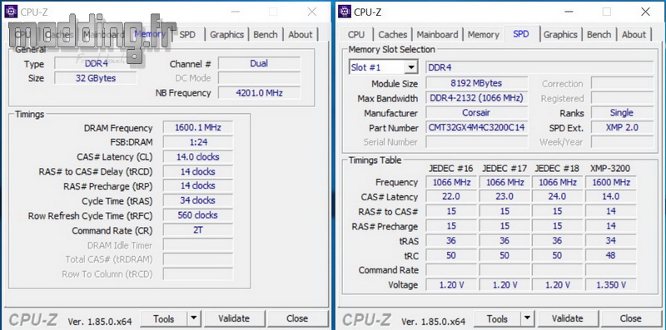Open Graphics tab in left CPU-Z window
This screenshot has height=330, width=666.
click(226, 34)
